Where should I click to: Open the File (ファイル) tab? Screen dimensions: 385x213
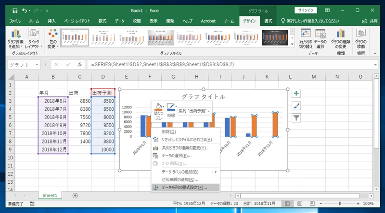pos(15,21)
